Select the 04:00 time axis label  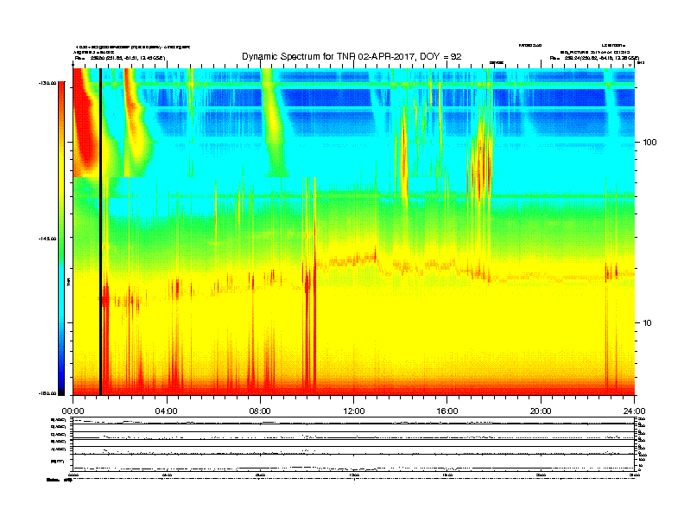click(167, 411)
